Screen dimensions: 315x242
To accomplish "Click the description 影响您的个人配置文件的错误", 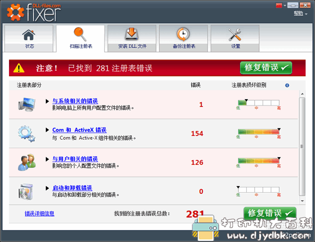I will point(85,166).
